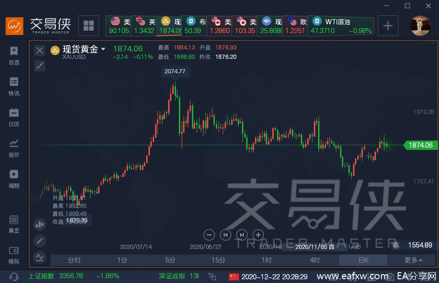Switch to the 分时 timeframe tab
439x283 pixels.
tap(74, 260)
